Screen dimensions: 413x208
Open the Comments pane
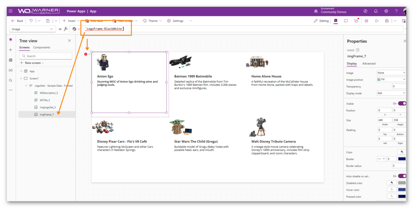click(346, 21)
